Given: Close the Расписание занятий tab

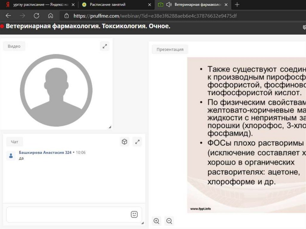Looking at the screenshot, I should click(x=150, y=4).
